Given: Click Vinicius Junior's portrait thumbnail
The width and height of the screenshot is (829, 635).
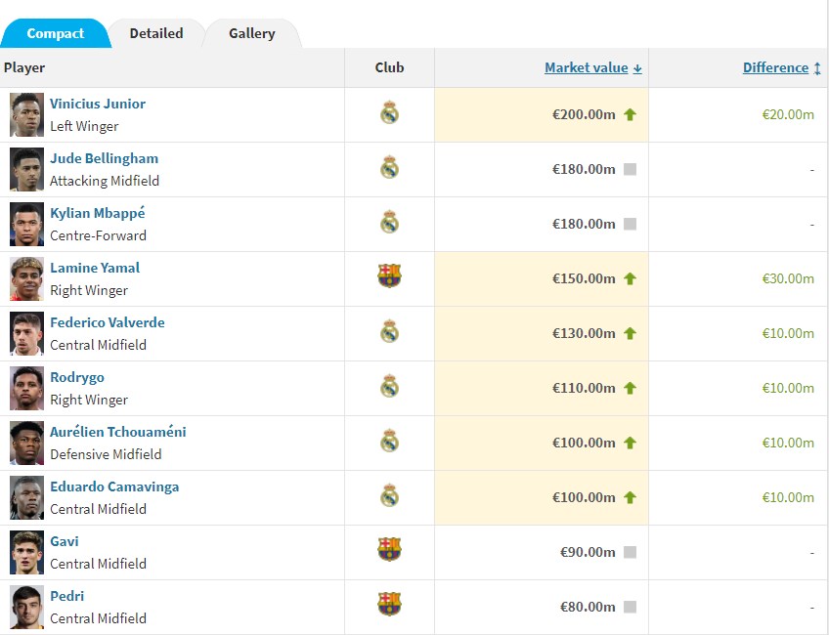Looking at the screenshot, I should click(x=27, y=114).
